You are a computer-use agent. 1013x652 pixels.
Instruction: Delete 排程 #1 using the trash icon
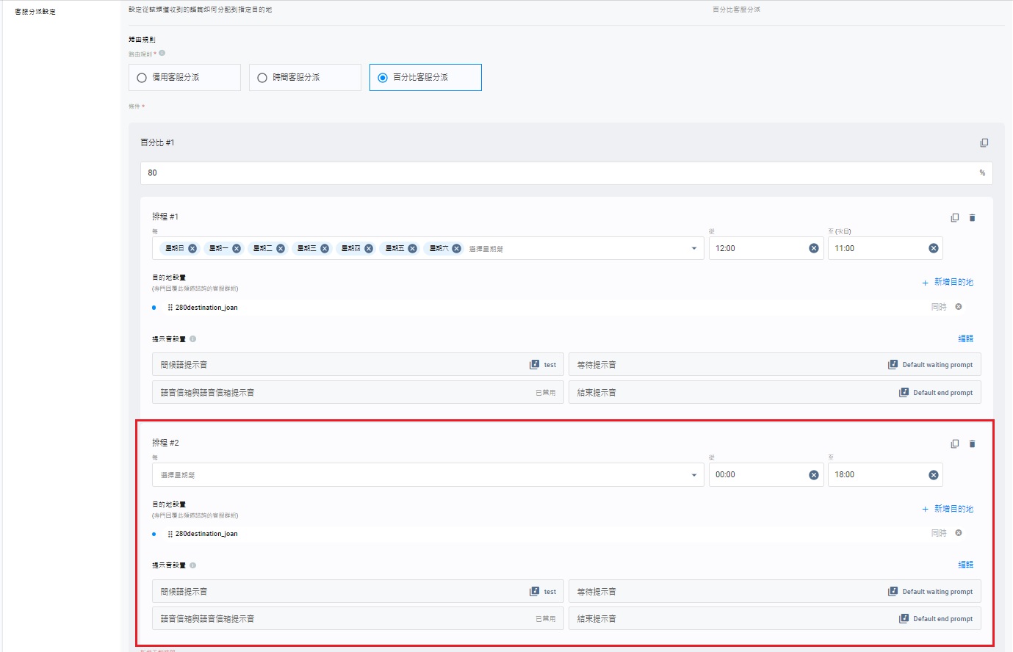click(973, 217)
